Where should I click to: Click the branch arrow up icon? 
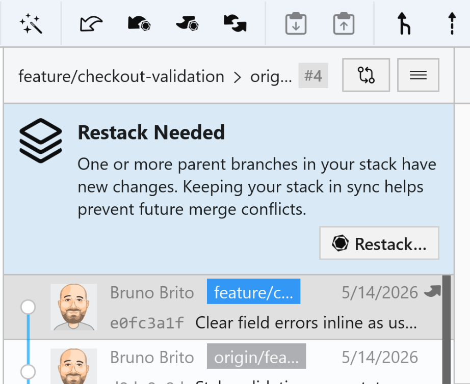pyautogui.click(x=404, y=23)
